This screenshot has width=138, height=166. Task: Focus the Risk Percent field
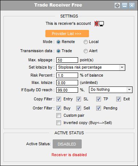click(67, 76)
